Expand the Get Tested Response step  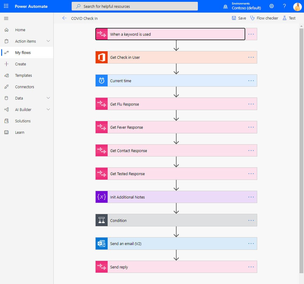[x=176, y=174]
